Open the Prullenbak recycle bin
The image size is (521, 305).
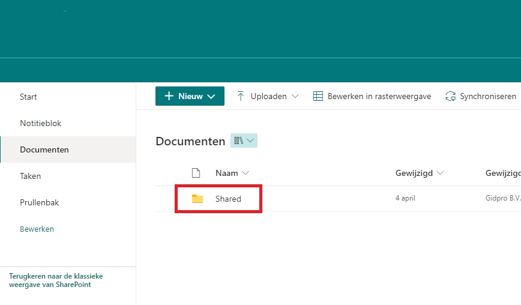pyautogui.click(x=40, y=202)
